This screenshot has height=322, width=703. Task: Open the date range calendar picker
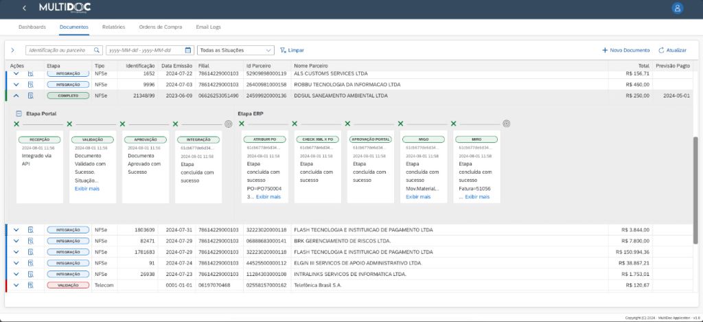tap(188, 50)
